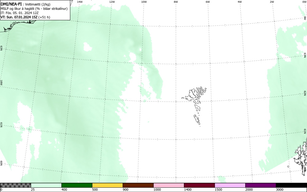Click the pink 1000–1400 legend swatch
This screenshot has height=192, width=307.
point(169,185)
